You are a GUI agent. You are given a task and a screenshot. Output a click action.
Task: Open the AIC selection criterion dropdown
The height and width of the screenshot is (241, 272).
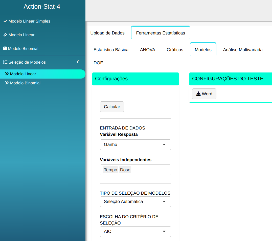[135, 231]
